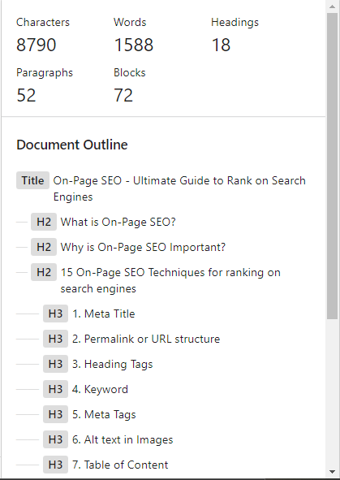Click the H2 badge beside 'What is On-Page SEO?'
Image resolution: width=340 pixels, height=480 pixels.
point(44,222)
